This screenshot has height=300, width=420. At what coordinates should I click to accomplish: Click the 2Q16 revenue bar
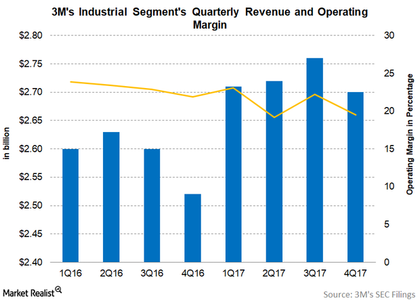(111, 197)
